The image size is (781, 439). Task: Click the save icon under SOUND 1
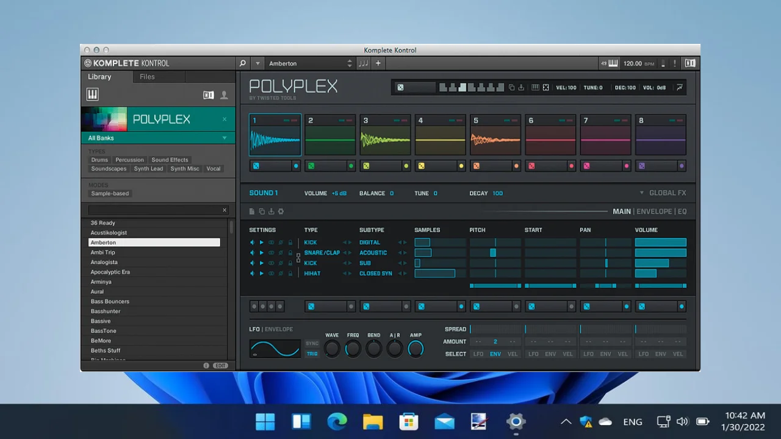point(271,212)
